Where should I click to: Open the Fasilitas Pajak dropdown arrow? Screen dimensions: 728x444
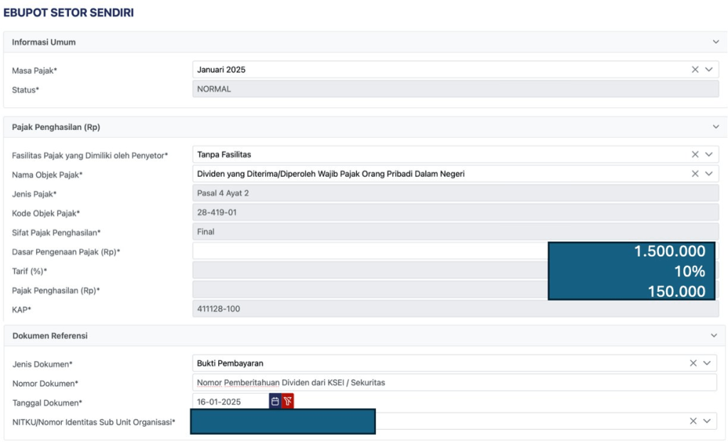(x=709, y=154)
